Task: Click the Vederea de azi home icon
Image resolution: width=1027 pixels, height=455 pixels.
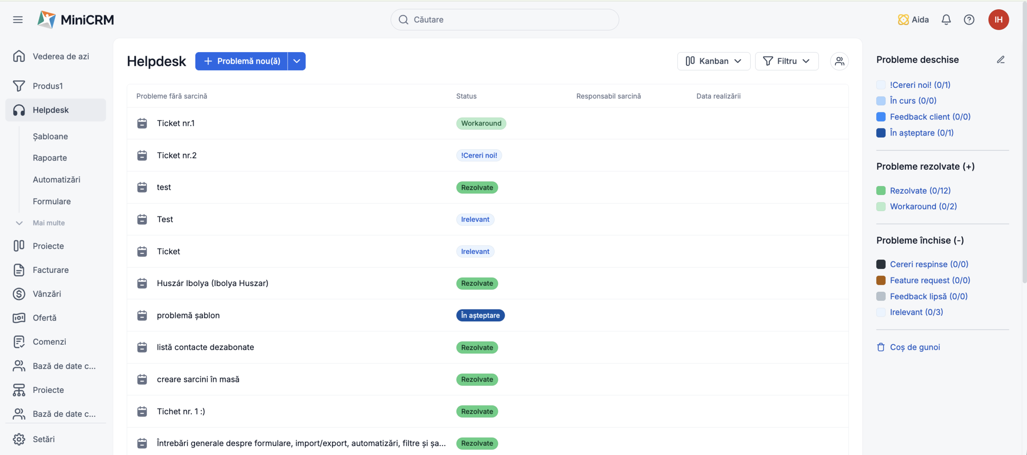Action: click(19, 56)
